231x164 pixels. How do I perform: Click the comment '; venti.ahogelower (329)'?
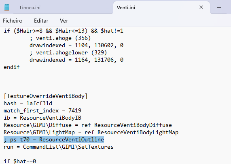click(x=68, y=52)
